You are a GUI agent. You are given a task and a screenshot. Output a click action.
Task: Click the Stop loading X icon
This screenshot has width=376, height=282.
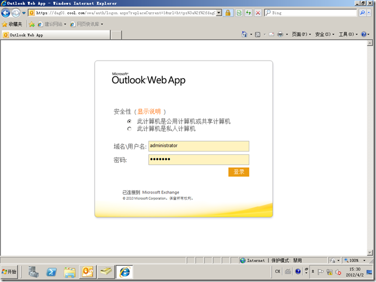tap(258, 12)
